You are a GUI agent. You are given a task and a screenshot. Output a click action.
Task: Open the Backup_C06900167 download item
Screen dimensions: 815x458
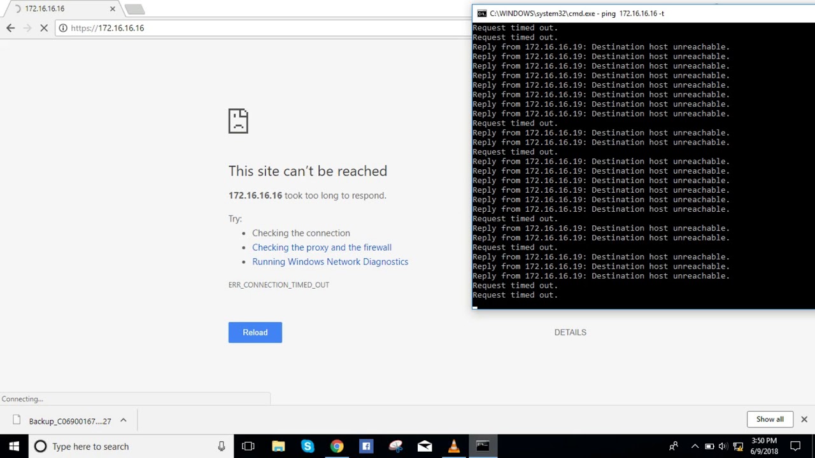tap(62, 421)
